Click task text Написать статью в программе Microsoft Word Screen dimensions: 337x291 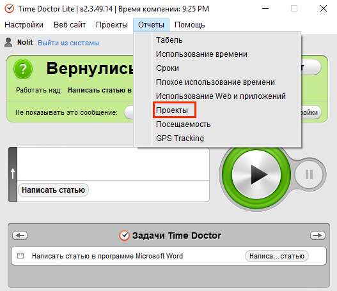107,256
